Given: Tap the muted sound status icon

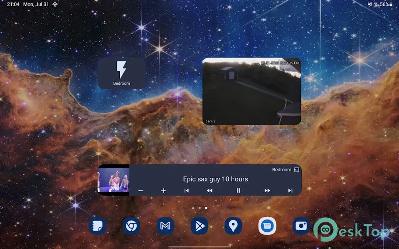Looking at the screenshot, I should tap(370, 4).
